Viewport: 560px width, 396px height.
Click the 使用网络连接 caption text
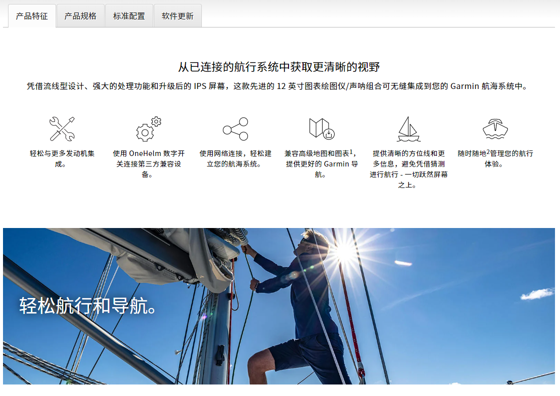[x=235, y=158]
